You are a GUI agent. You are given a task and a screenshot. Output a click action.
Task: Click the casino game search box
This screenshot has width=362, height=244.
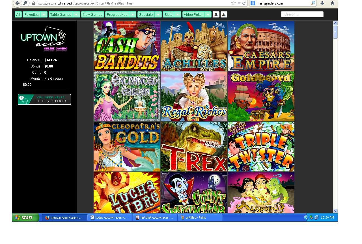[302, 14]
